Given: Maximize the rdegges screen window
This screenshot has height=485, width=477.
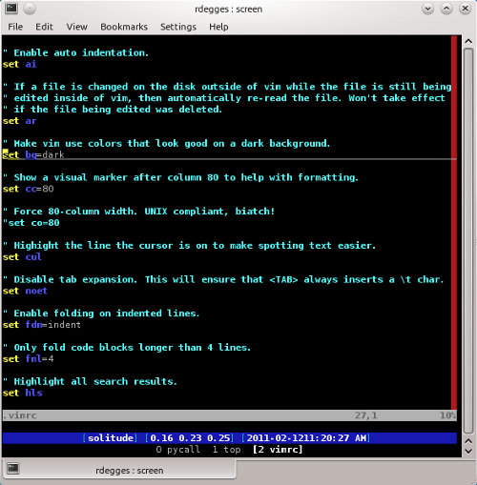Looking at the screenshot, I should 446,9.
